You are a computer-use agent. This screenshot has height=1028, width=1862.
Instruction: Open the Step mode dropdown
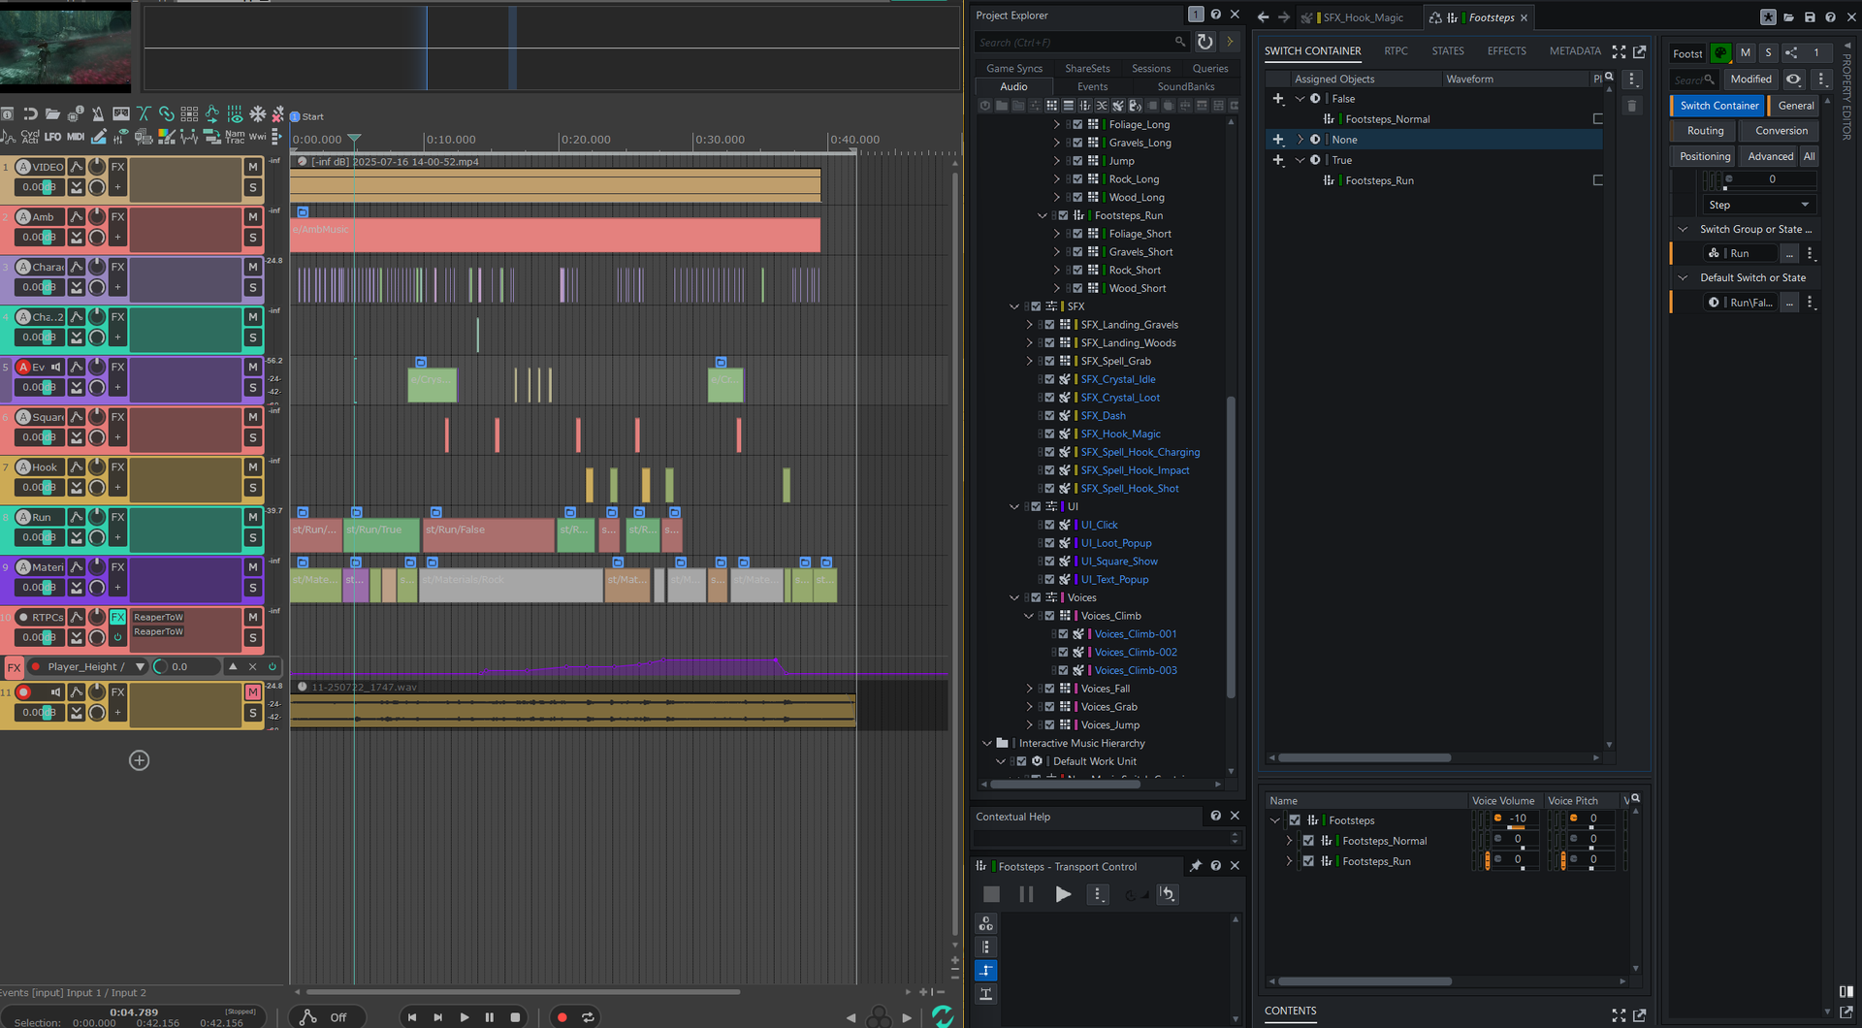1758,205
